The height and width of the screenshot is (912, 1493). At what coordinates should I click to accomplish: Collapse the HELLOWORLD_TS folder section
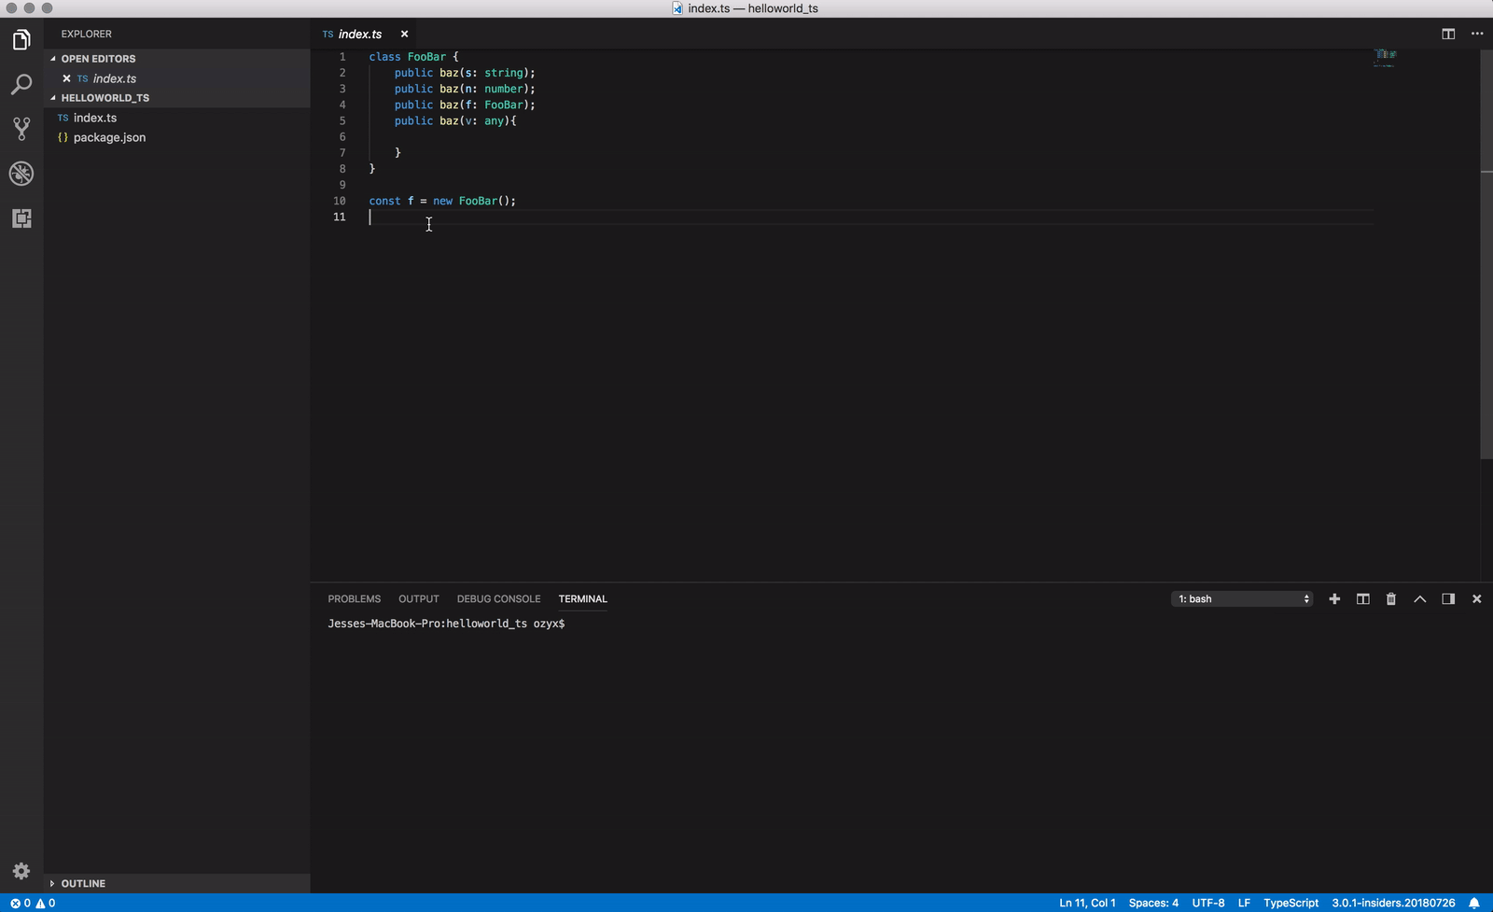[53, 98]
